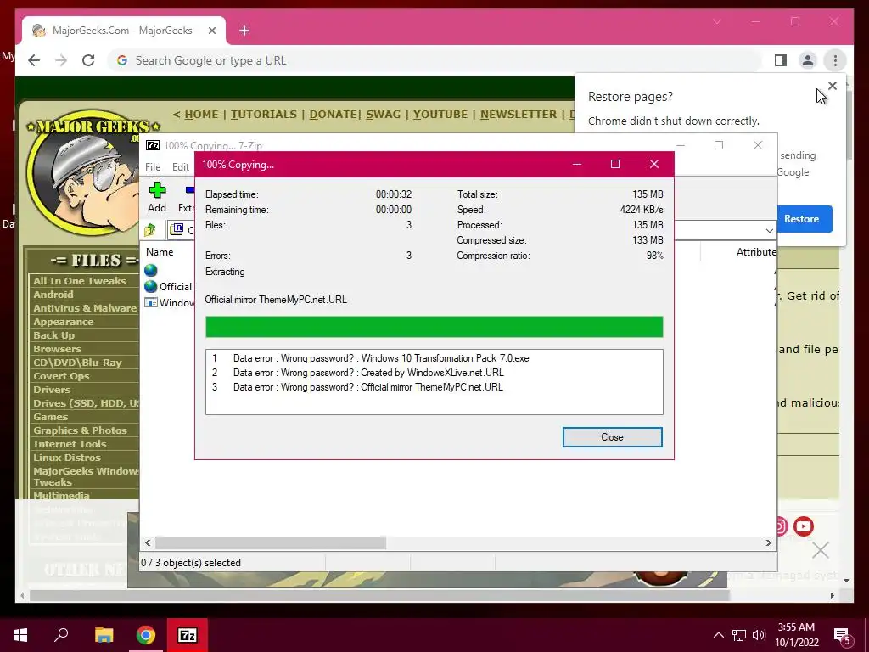
Task: Open Games category link
Action: [x=50, y=417]
